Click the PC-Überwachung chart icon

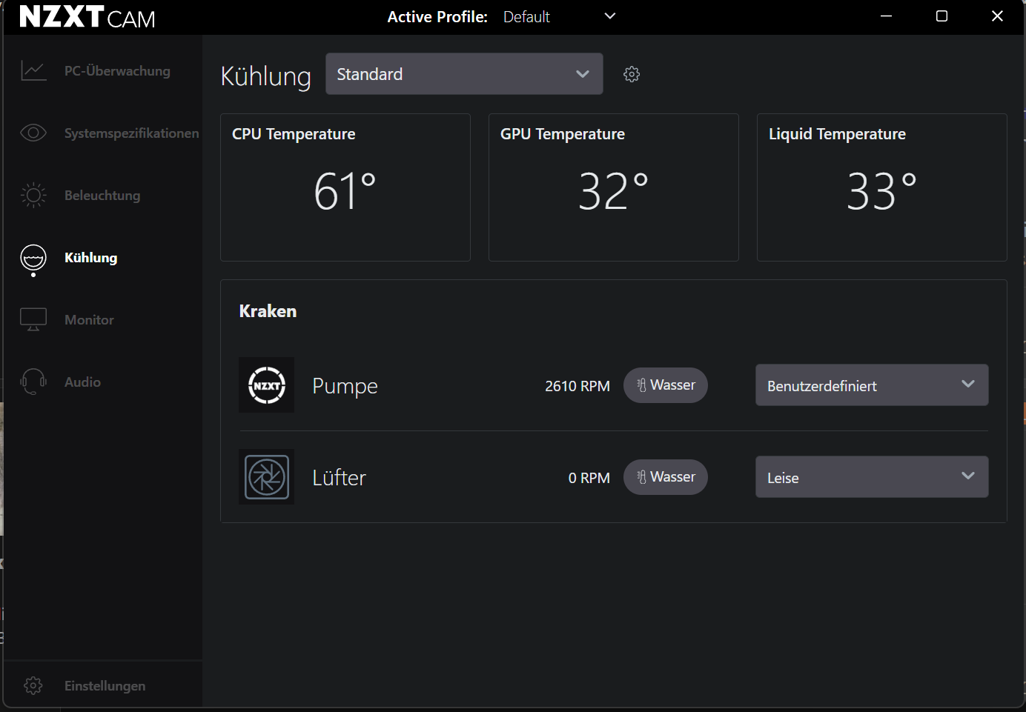click(33, 71)
